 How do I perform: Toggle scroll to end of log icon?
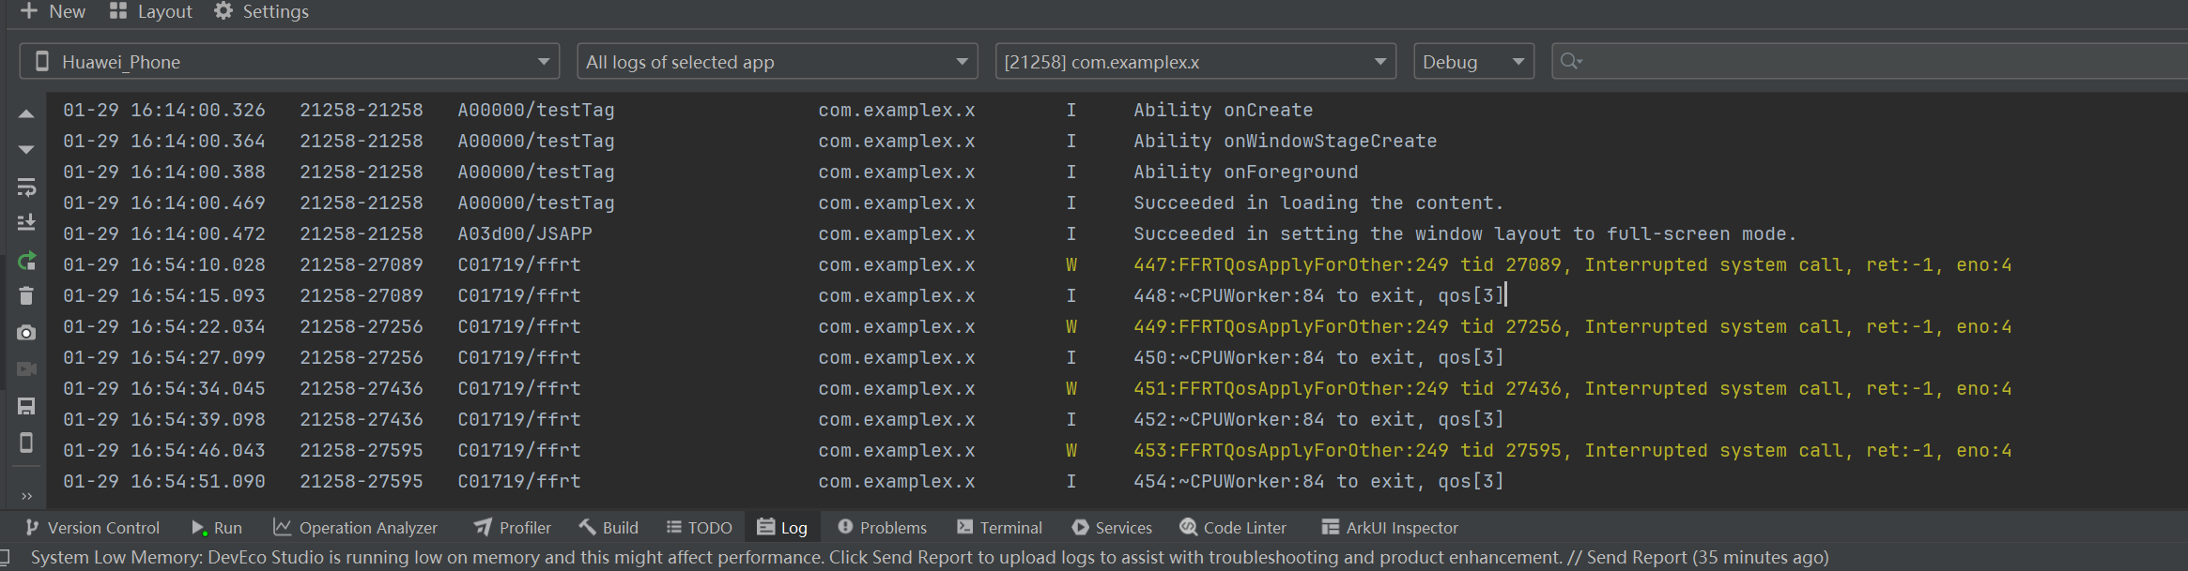tap(26, 222)
